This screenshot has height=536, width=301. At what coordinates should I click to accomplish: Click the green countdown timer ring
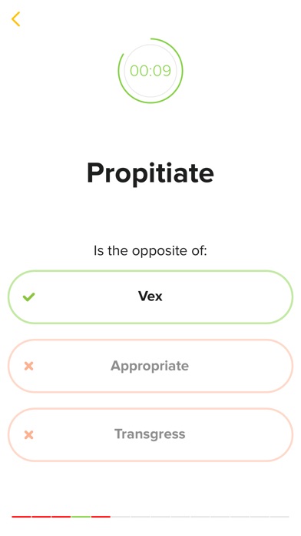click(150, 71)
